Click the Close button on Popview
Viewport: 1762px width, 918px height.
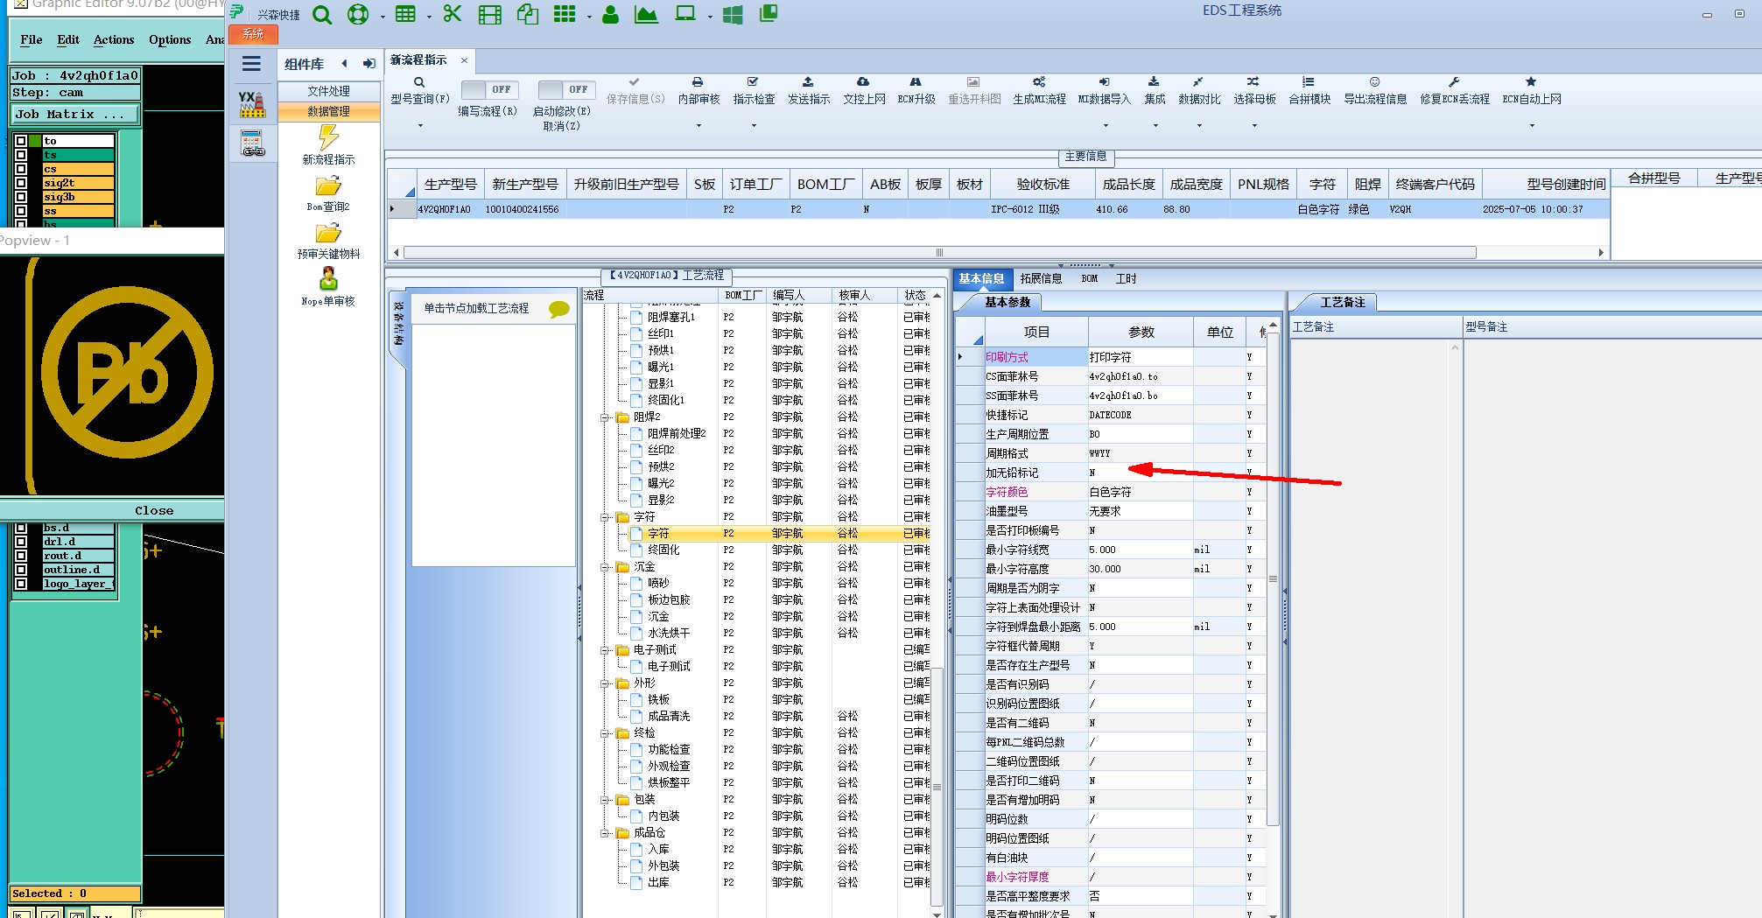coord(154,510)
